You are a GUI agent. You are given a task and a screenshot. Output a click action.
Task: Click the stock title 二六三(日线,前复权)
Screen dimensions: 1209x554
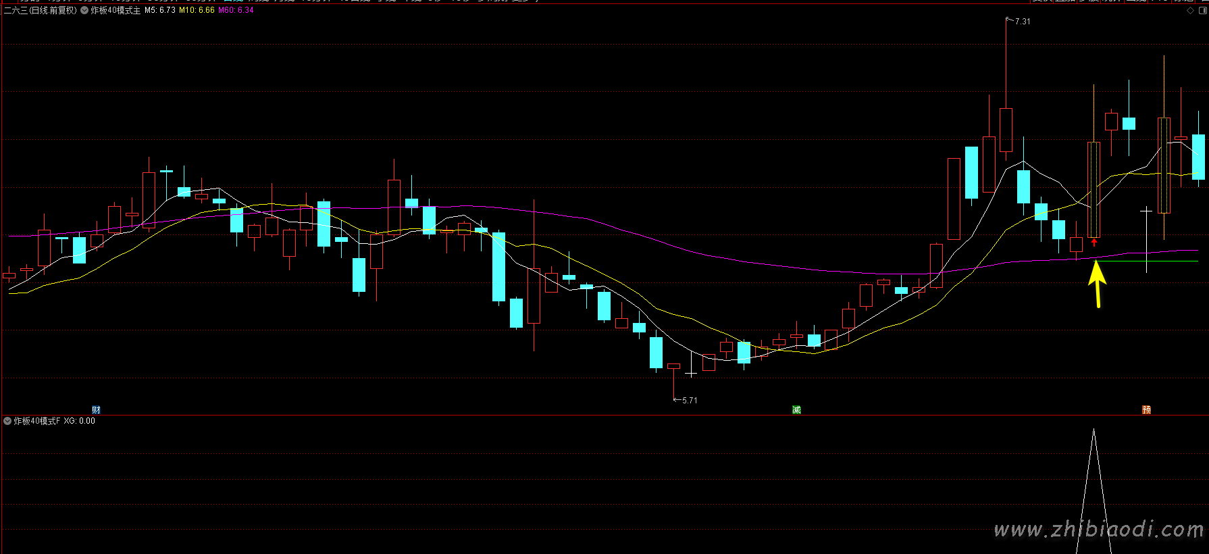point(40,10)
